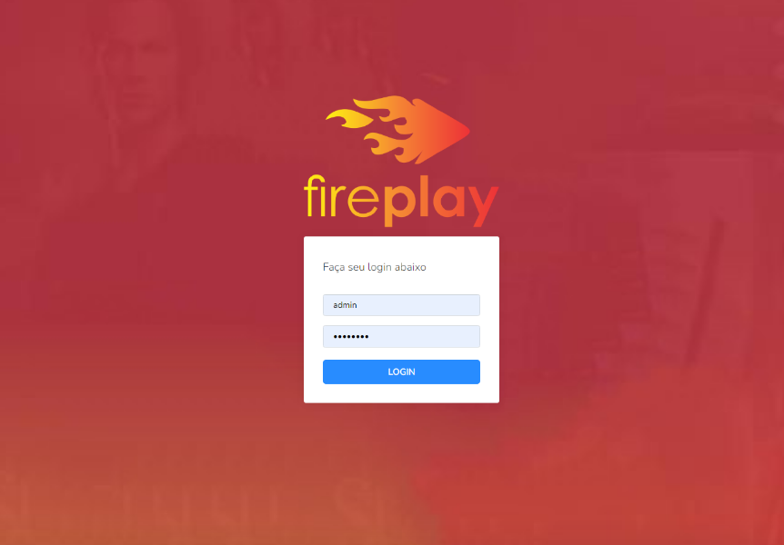Image resolution: width=784 pixels, height=545 pixels.
Task: Click the "play" part of the wordmark
Action: pyautogui.click(x=441, y=201)
